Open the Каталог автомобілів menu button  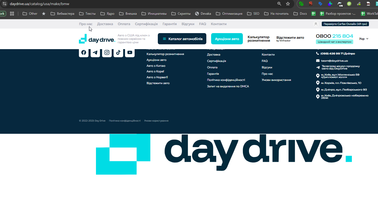coord(182,39)
